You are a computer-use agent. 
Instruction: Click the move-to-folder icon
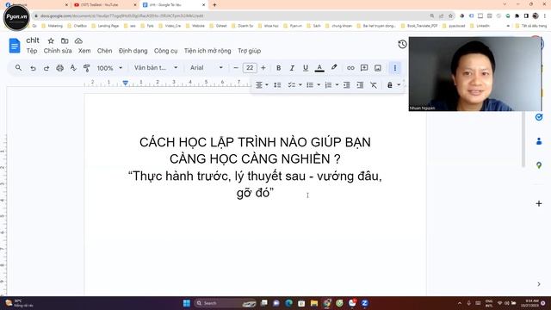(x=65, y=40)
